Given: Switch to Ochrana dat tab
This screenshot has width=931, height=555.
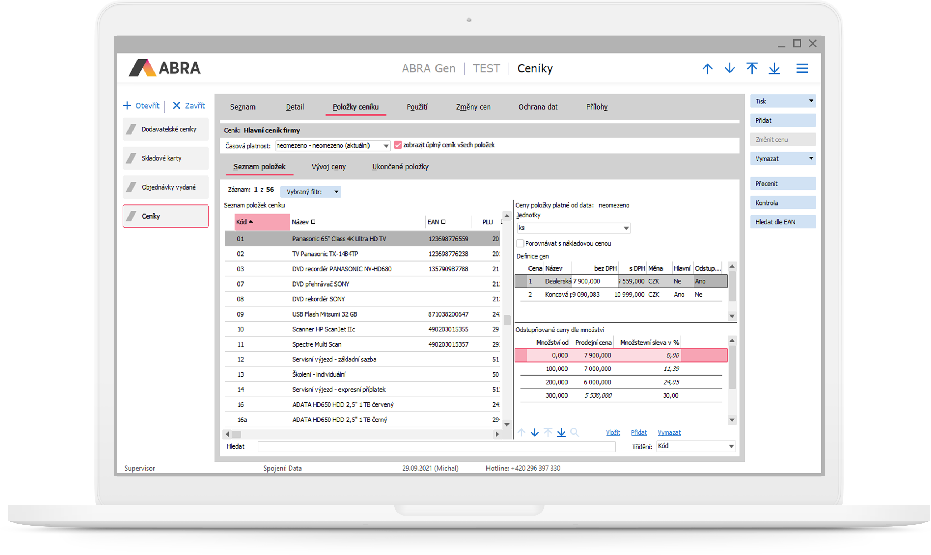Looking at the screenshot, I should (x=538, y=107).
